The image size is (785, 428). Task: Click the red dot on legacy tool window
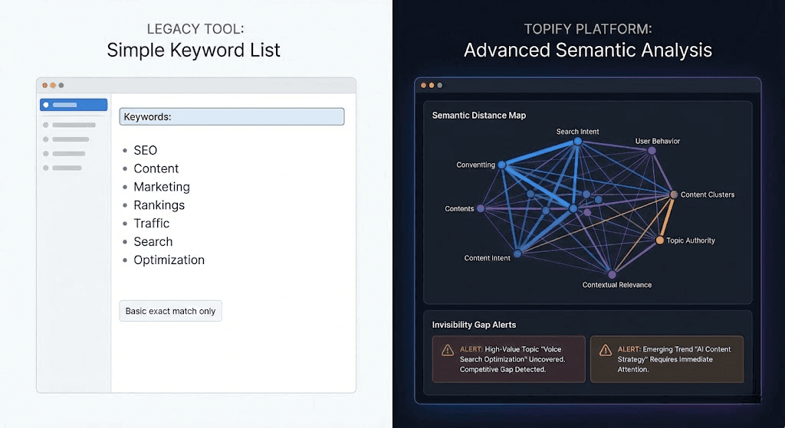pos(45,86)
